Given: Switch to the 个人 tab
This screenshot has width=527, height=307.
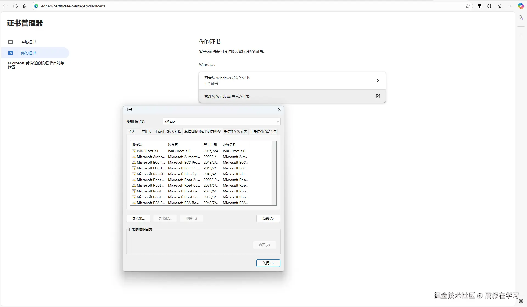Looking at the screenshot, I should click(x=132, y=132).
